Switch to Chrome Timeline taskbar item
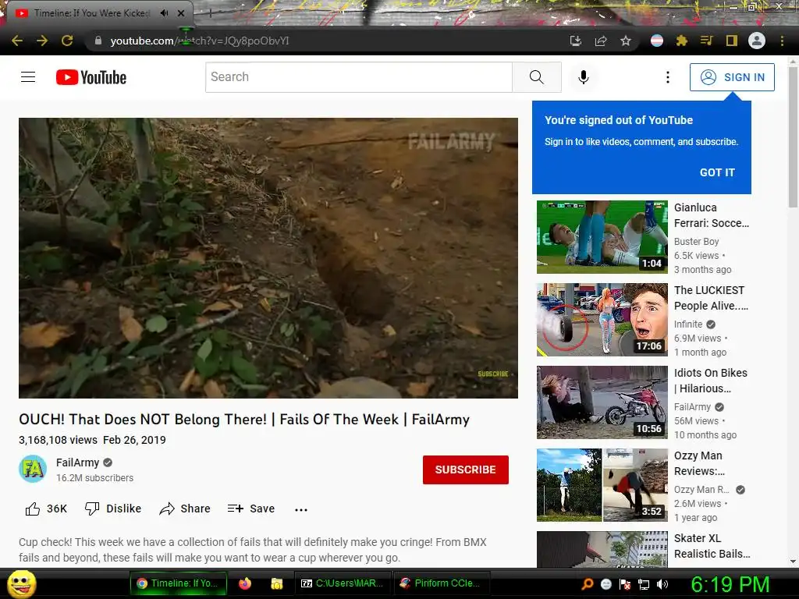 [x=179, y=583]
